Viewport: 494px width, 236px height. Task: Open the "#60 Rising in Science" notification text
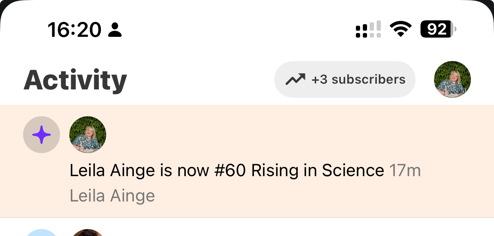pos(227,170)
